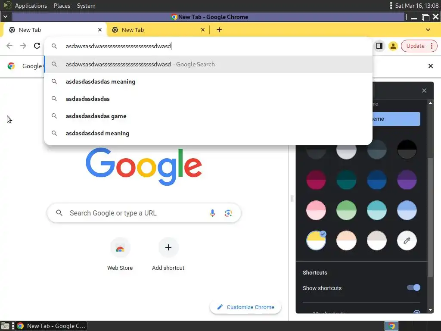Close the Customize Chrome side panel
441x331 pixels.
(424, 91)
